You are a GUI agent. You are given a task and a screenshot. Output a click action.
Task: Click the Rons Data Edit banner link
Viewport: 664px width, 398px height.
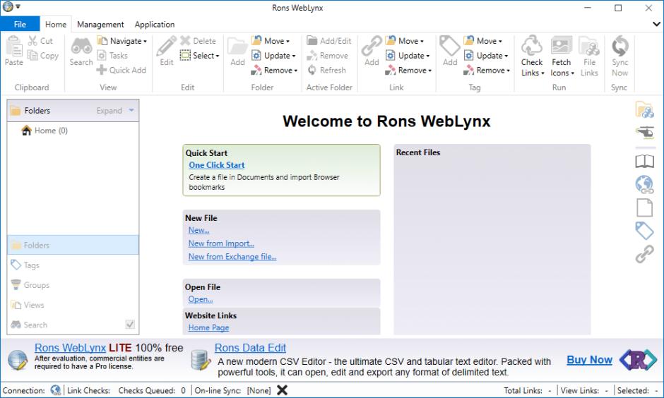250,348
